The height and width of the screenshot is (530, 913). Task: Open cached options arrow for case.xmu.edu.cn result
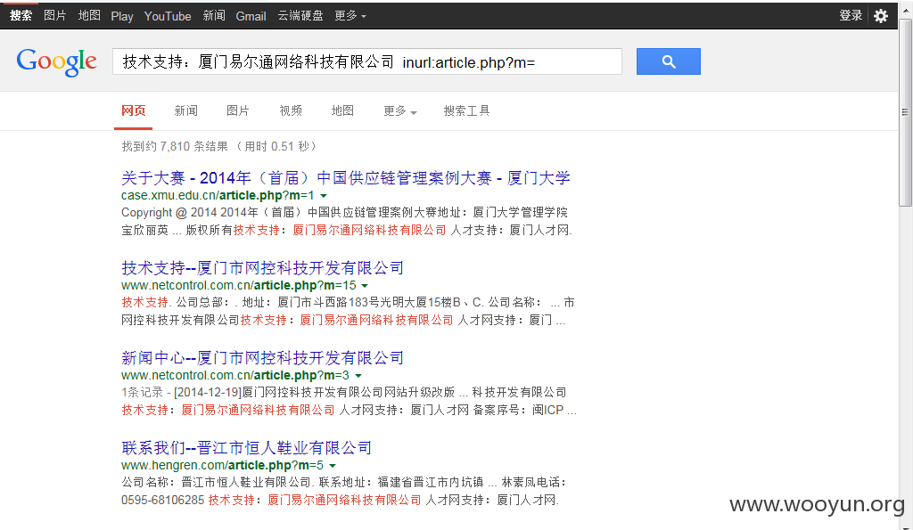[x=324, y=196]
